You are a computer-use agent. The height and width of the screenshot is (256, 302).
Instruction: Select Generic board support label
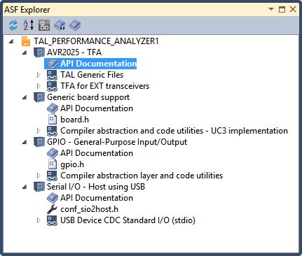(x=88, y=97)
